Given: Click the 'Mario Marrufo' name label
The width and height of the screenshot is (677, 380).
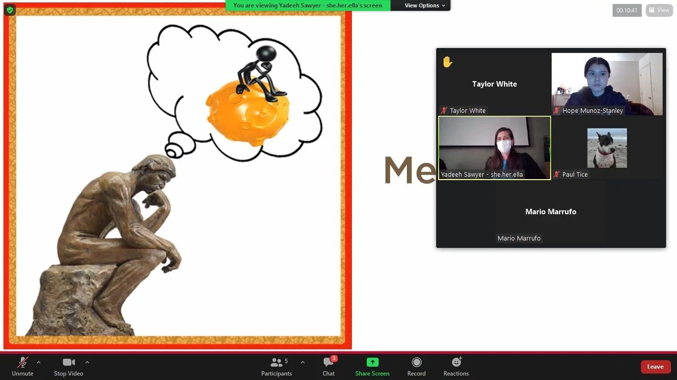Looking at the screenshot, I should (x=519, y=238).
